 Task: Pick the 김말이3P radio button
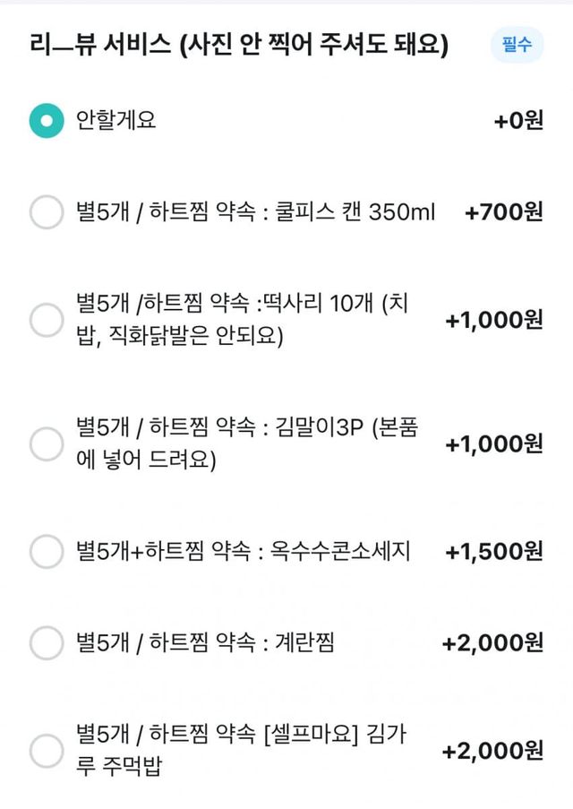[x=46, y=443]
